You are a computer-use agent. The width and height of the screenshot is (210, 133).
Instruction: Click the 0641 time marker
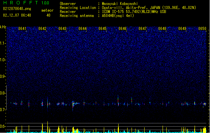[22, 29]
